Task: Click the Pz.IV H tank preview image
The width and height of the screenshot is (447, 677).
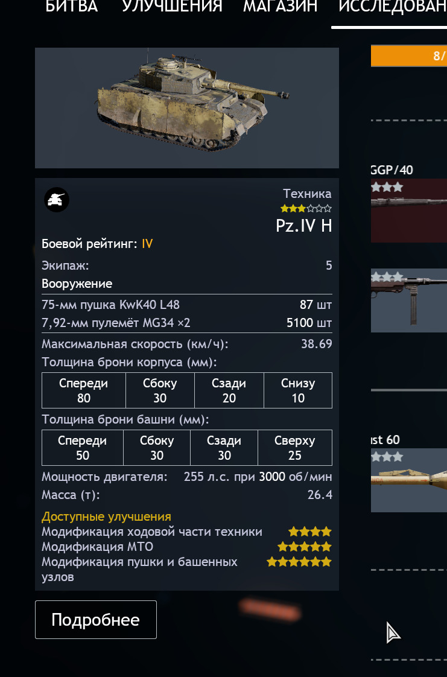Action: point(187,108)
